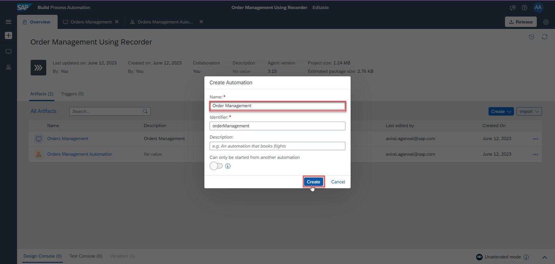
Task: Open the feedback chat icon
Action: click(513, 7)
